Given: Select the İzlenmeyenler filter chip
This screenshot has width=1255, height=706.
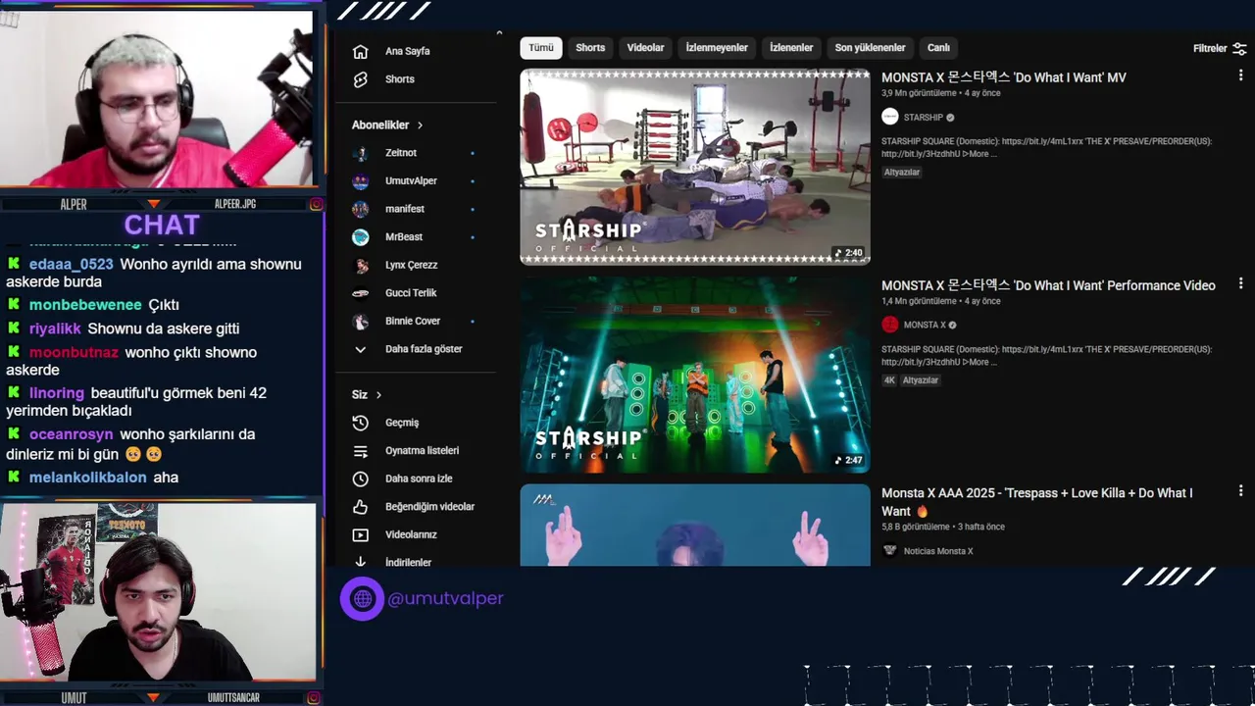Looking at the screenshot, I should click(x=717, y=48).
